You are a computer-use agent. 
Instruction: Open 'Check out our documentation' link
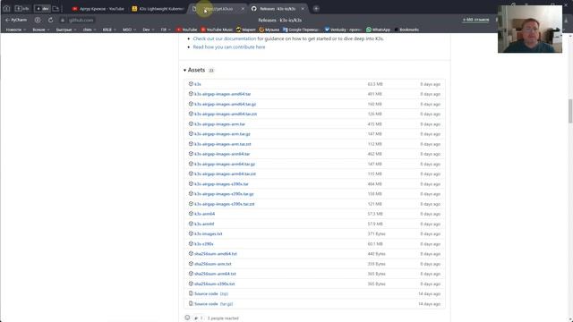pyautogui.click(x=225, y=38)
